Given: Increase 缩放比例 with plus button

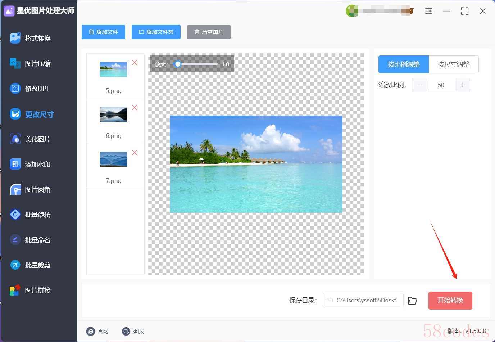Looking at the screenshot, I should pos(463,85).
